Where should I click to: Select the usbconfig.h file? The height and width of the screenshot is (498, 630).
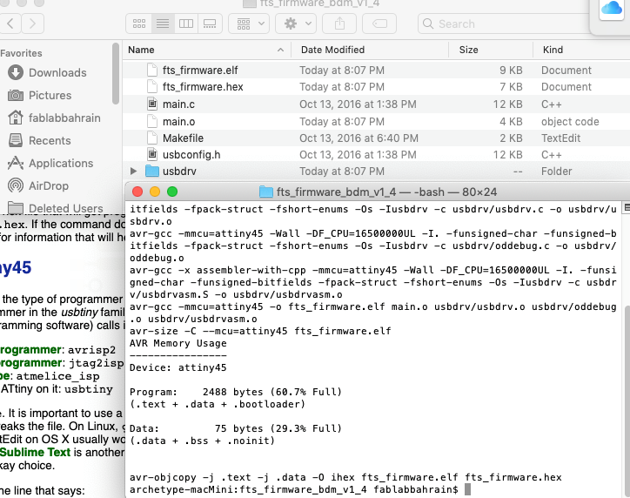(376, 155)
